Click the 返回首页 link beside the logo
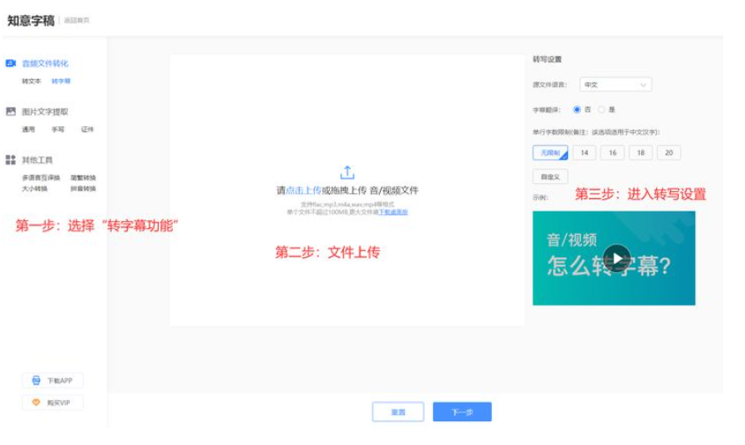Viewport: 745px width, 445px height. 77,20
